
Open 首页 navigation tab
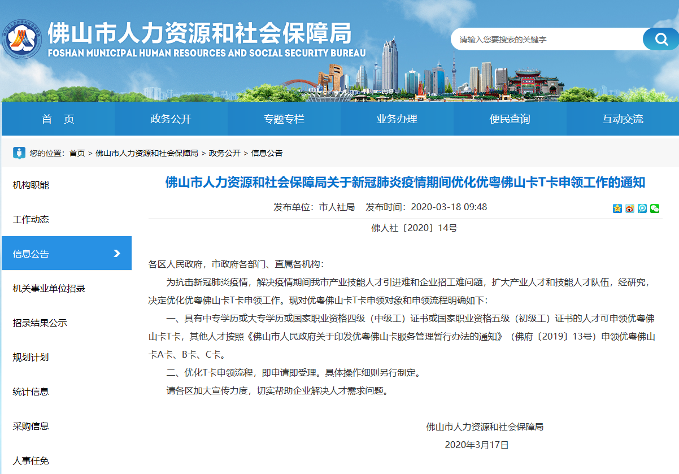(x=58, y=119)
